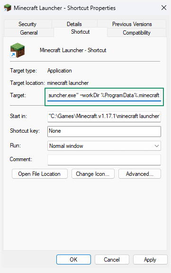171x273 pixels.
Task: Open the Previous Versions tab
Action: coord(132,24)
